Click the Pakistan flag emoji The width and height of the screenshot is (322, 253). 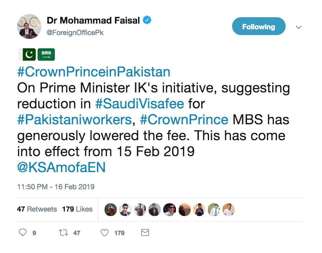27,54
